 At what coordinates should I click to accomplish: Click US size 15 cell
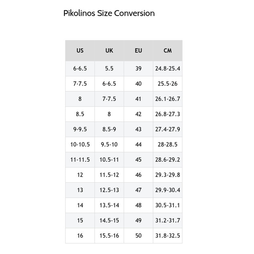point(80,220)
